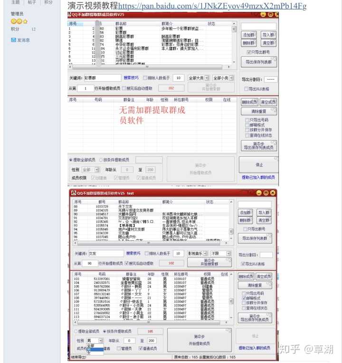Toggle 导出XLS表格 checkbox in lower window
This screenshot has height=363, width=342.
pyautogui.click(x=243, y=263)
